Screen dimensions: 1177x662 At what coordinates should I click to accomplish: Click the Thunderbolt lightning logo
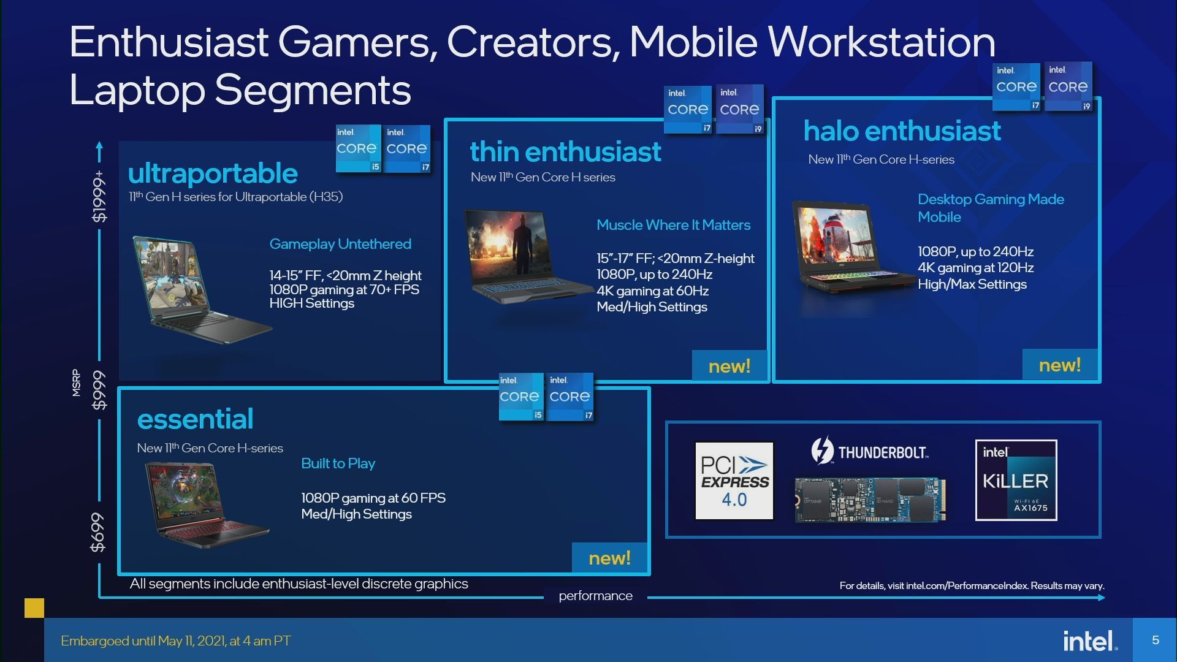(822, 451)
